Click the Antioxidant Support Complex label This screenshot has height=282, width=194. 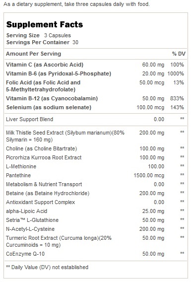pyautogui.click(x=41, y=202)
